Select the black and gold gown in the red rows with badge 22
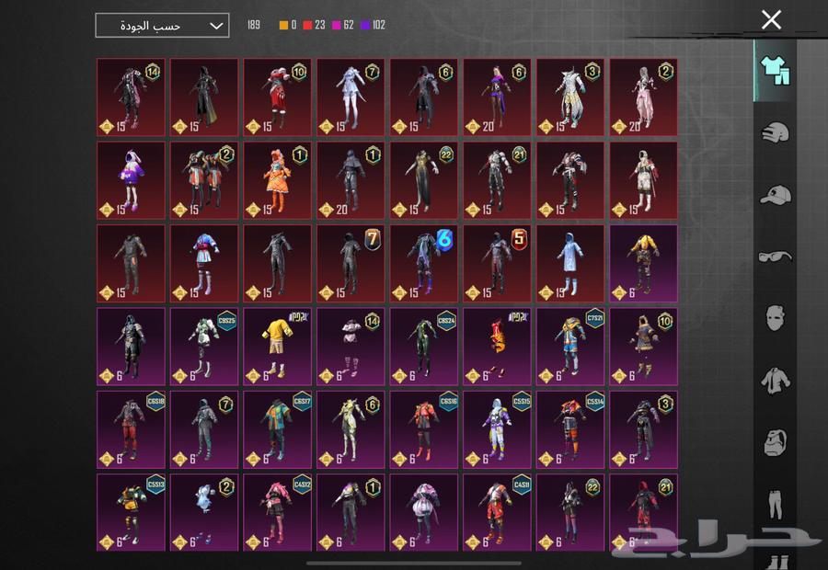Viewport: 828px width, 570px height. click(x=424, y=180)
